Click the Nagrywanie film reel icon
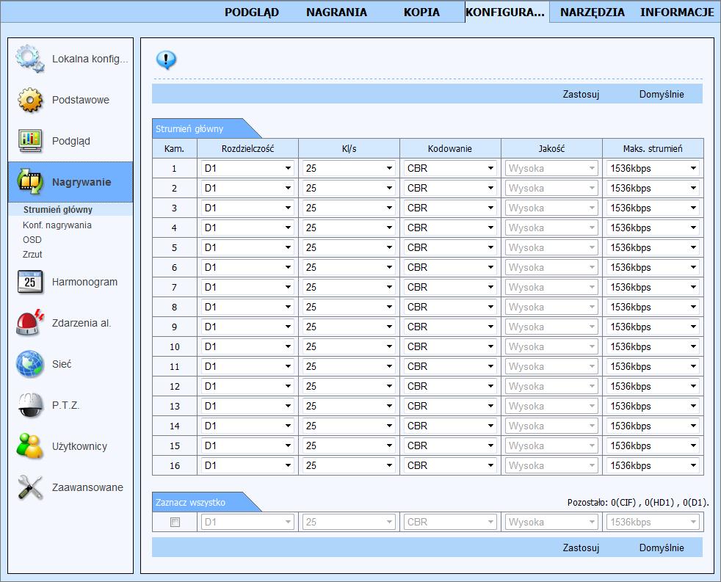Image resolution: width=721 pixels, height=582 pixels. pyautogui.click(x=30, y=181)
